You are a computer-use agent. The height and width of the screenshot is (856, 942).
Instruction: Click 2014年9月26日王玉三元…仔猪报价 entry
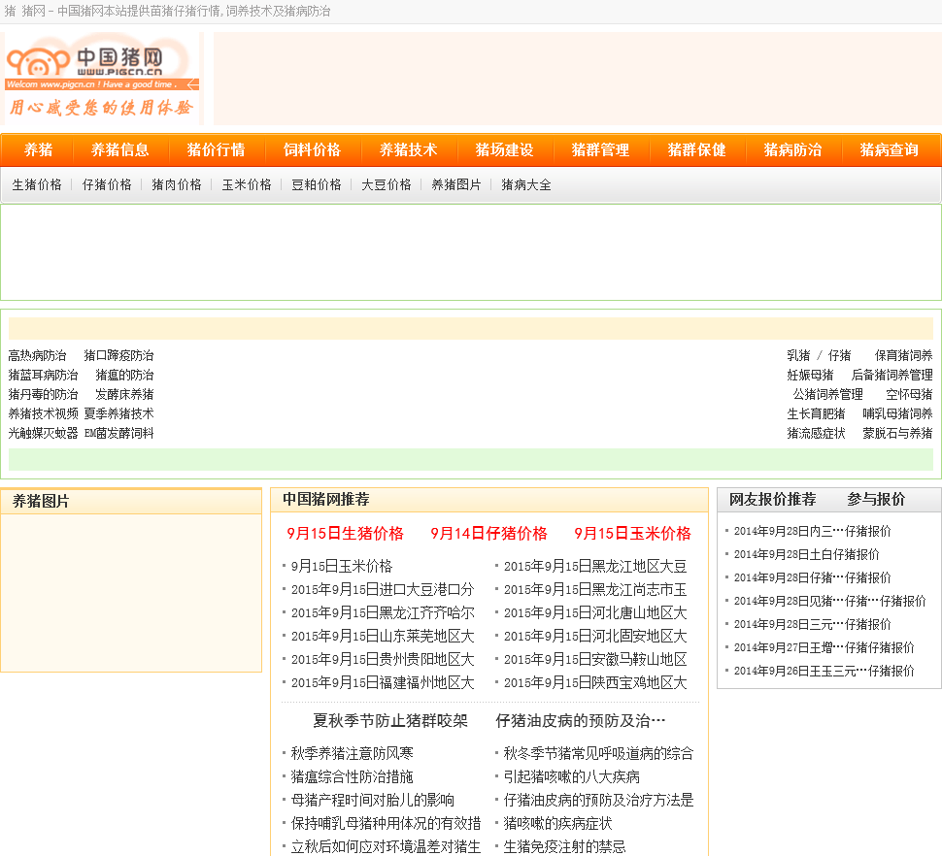824,671
